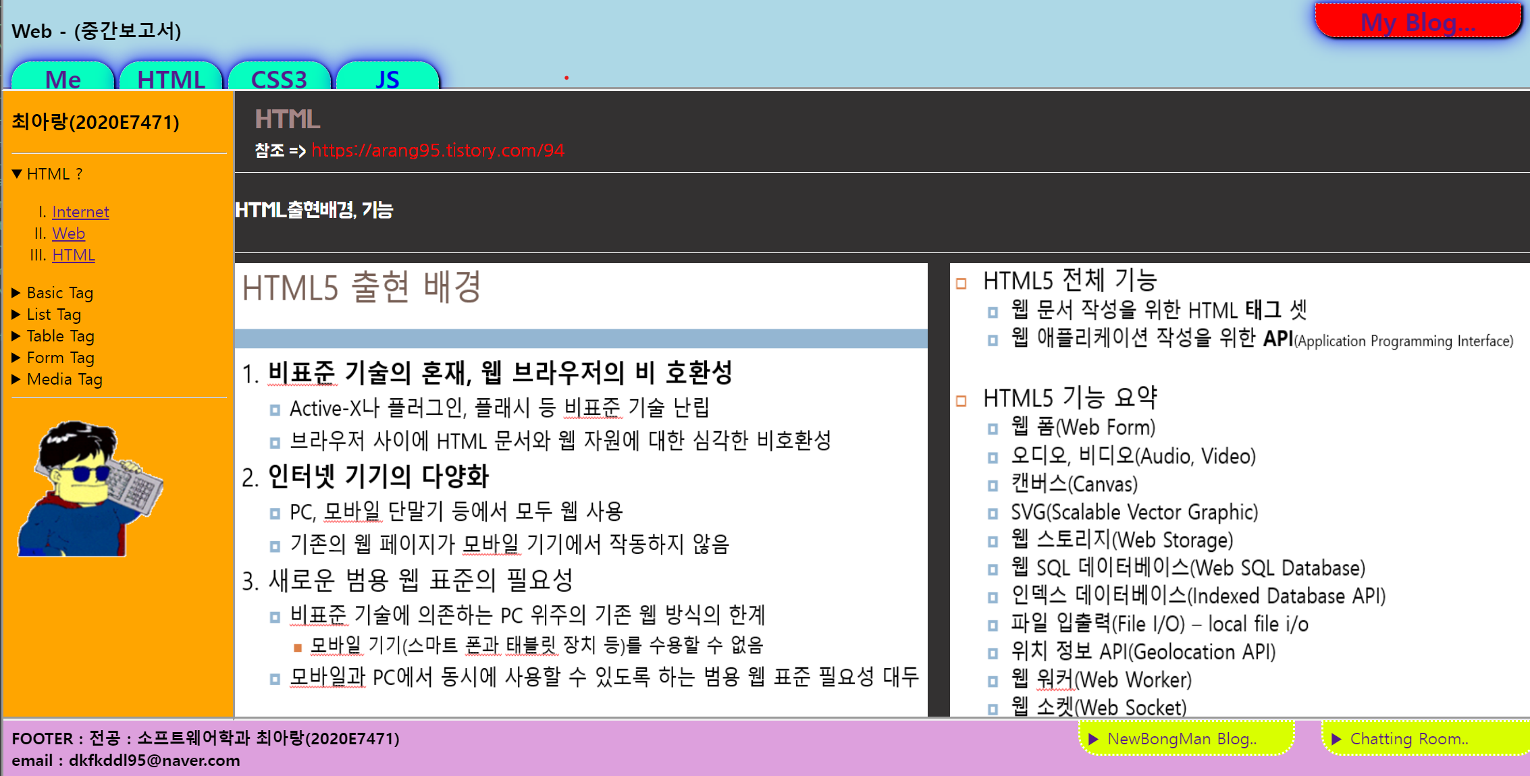
Task: Expand the Basic Tag section
Action: pos(17,293)
